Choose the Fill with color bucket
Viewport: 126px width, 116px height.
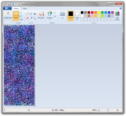point(31,14)
